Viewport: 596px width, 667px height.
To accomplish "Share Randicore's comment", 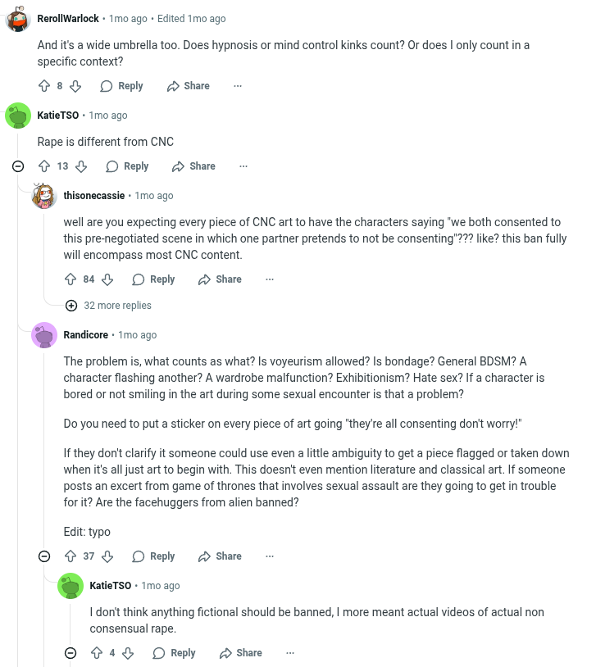I will (x=220, y=556).
